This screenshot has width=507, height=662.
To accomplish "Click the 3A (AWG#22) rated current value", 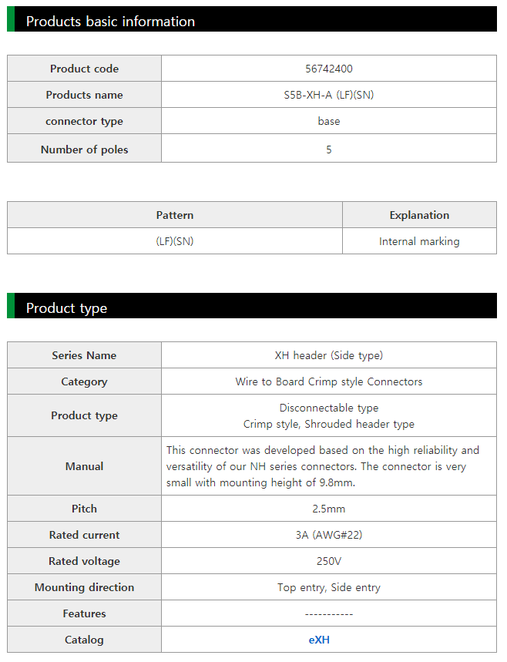I will [x=329, y=535].
